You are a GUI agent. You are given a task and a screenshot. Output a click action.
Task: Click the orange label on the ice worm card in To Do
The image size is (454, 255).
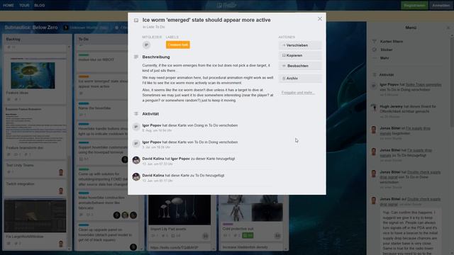tap(84, 76)
